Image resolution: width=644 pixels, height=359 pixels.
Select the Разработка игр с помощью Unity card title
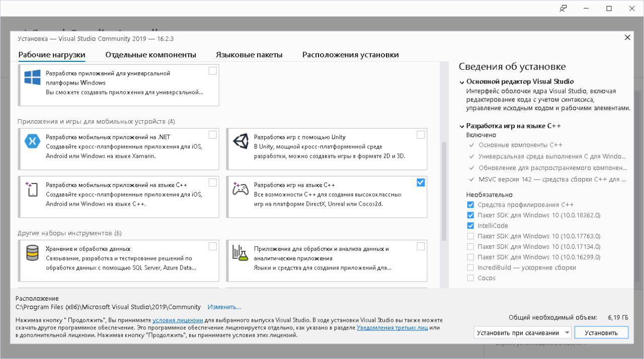[300, 137]
